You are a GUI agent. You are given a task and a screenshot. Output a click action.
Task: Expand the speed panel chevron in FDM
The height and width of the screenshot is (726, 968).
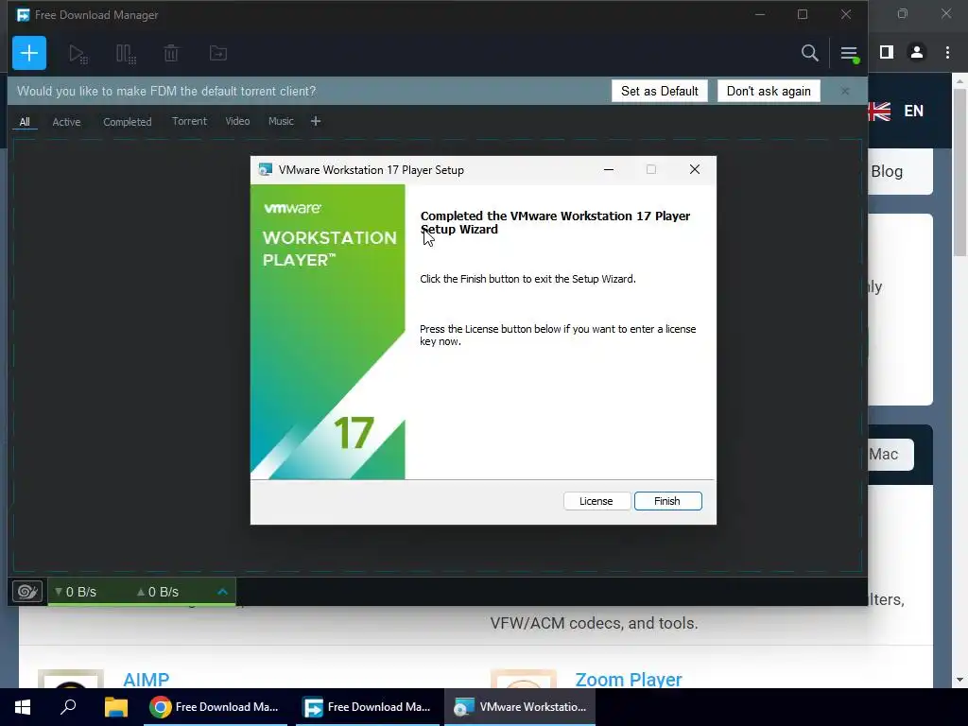[223, 592]
